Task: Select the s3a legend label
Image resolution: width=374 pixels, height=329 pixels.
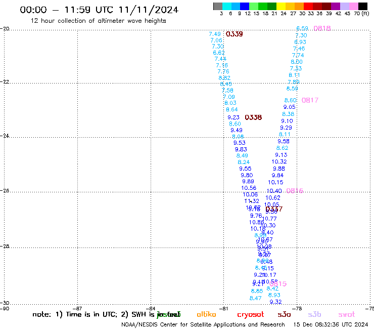Action: pos(284,315)
